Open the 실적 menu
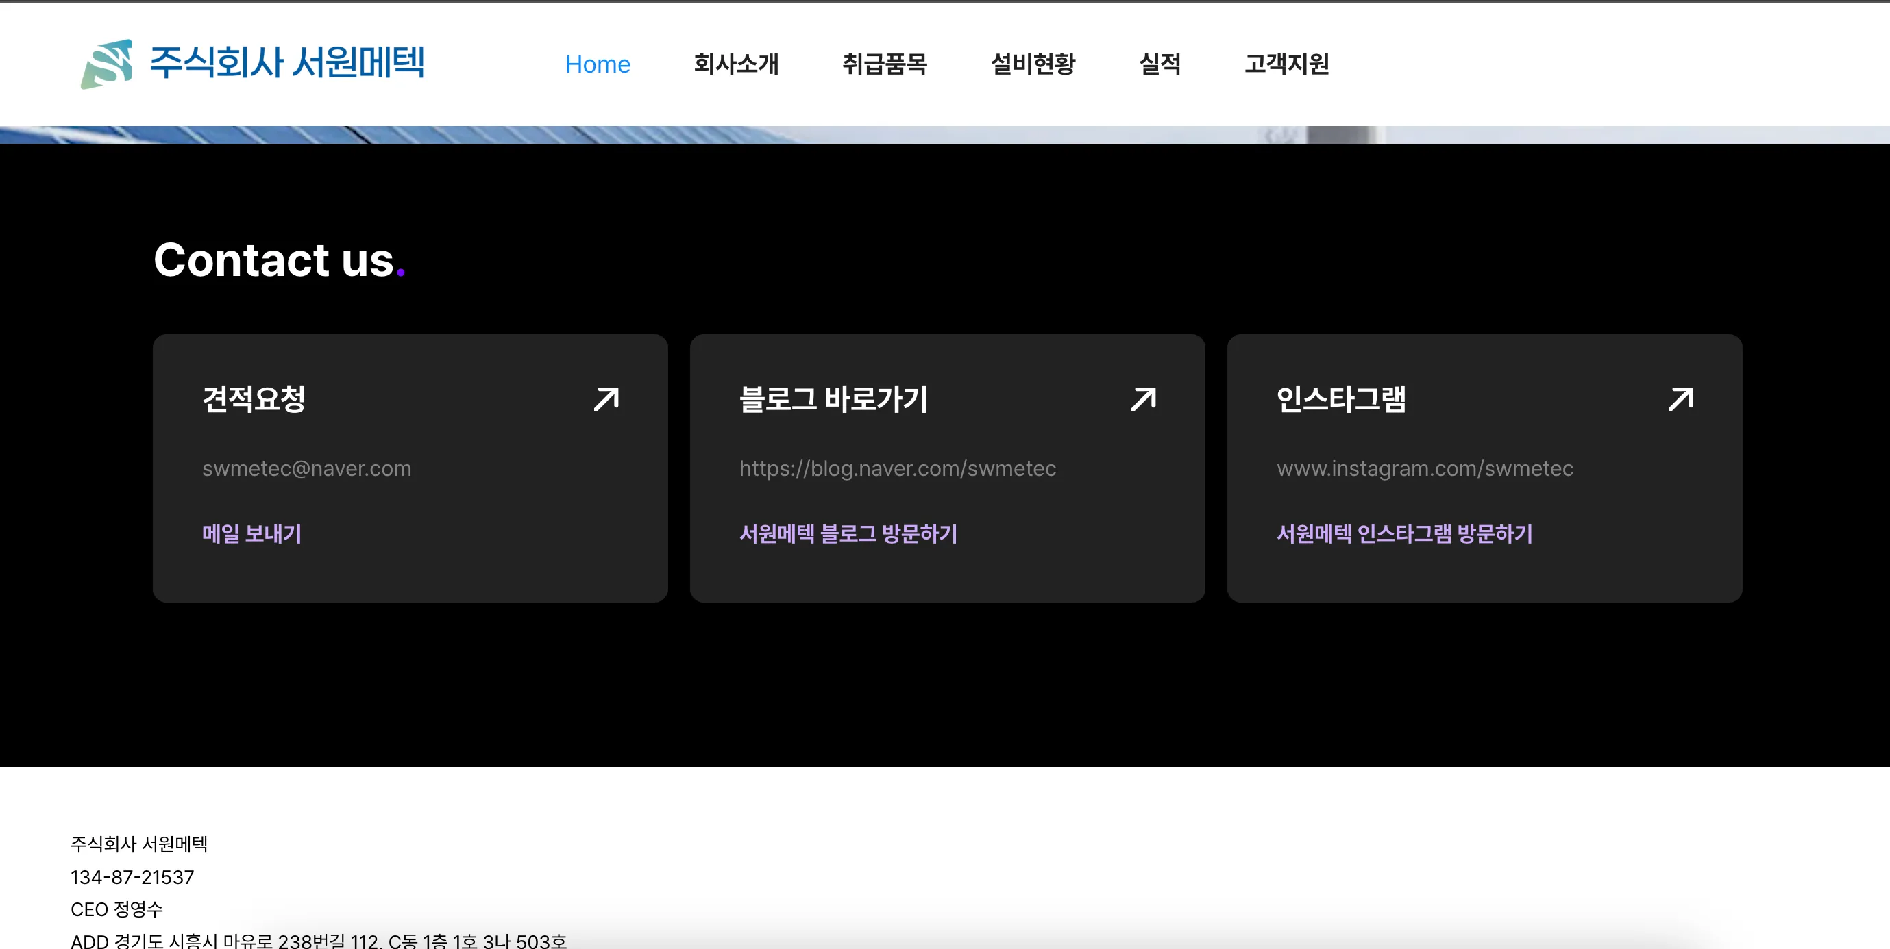 coord(1159,64)
